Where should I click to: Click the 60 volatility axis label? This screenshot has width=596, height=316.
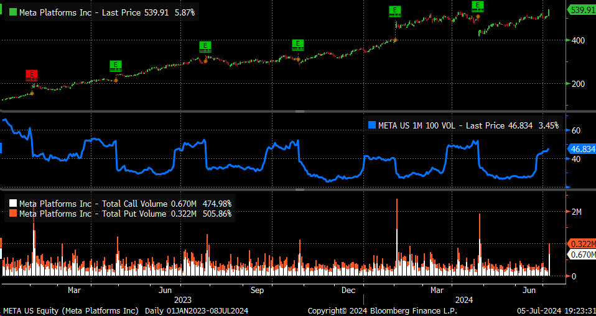click(x=576, y=130)
